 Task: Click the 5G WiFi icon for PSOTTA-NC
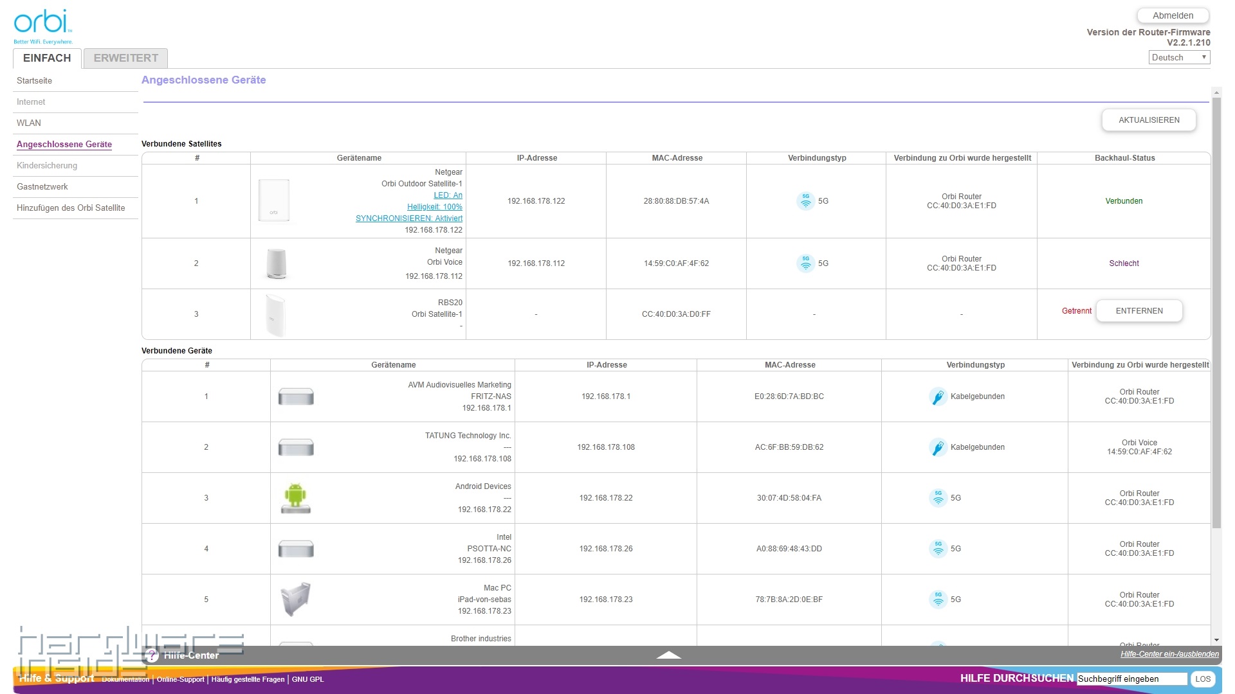pos(938,549)
